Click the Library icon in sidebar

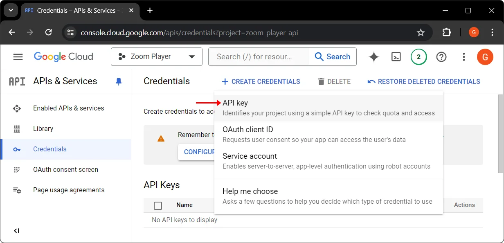click(17, 129)
